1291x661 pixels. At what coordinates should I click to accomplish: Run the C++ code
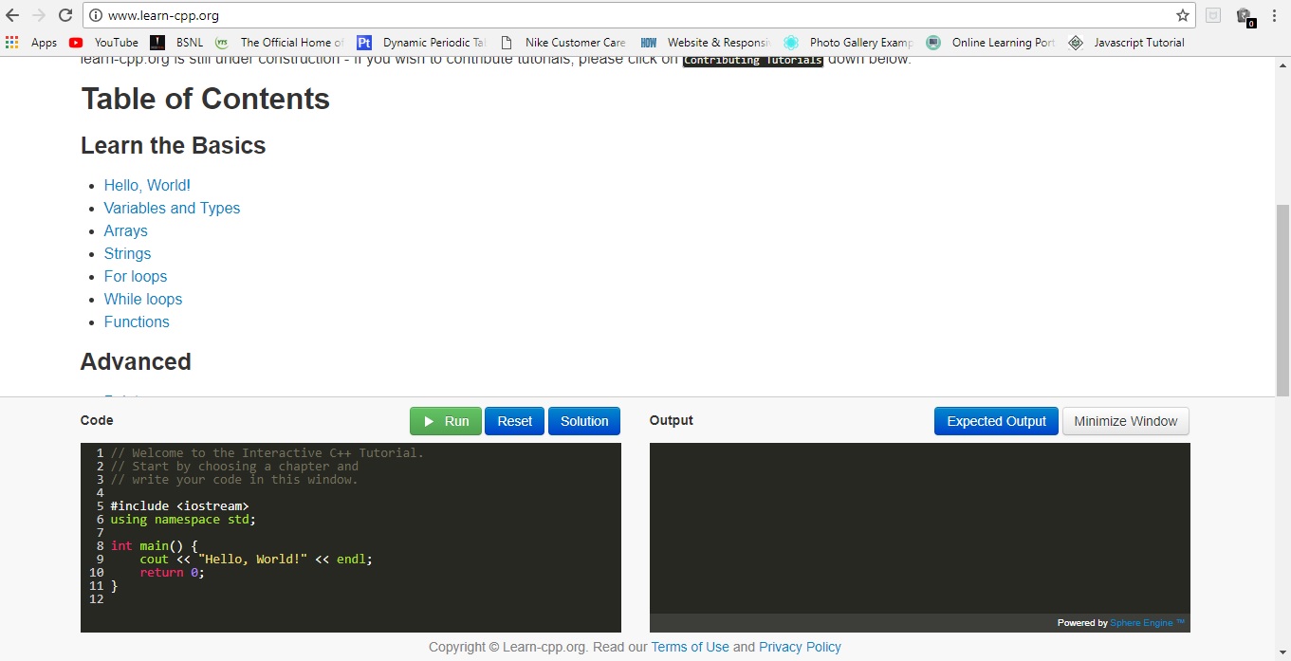[x=445, y=420]
